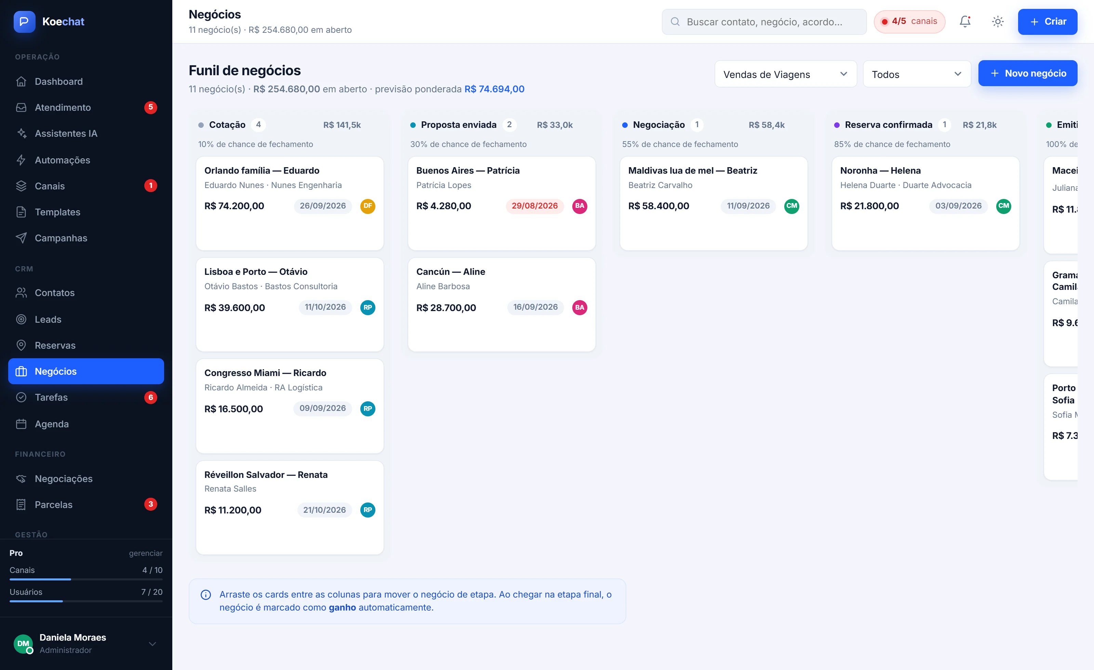The width and height of the screenshot is (1094, 670).
Task: Click the Agenda calendar icon
Action: [x=21, y=424]
